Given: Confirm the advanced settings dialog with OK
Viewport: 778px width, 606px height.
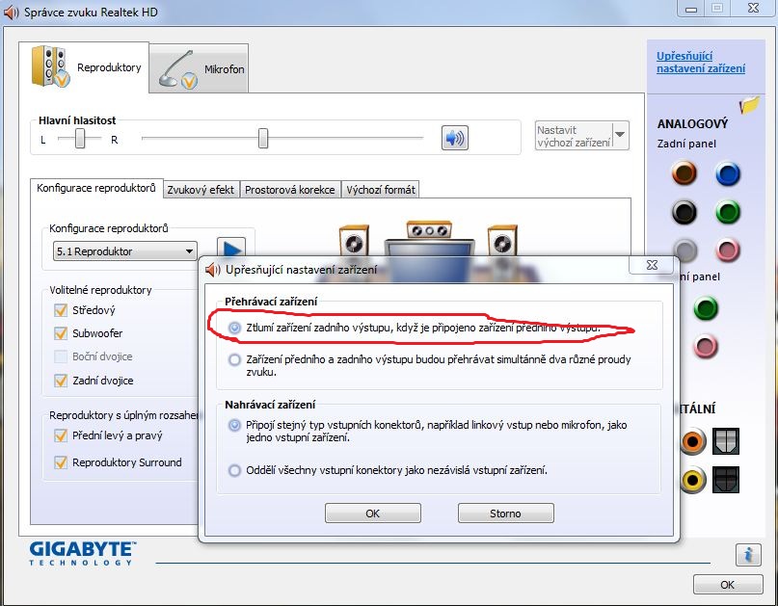Looking at the screenshot, I should click(x=373, y=514).
